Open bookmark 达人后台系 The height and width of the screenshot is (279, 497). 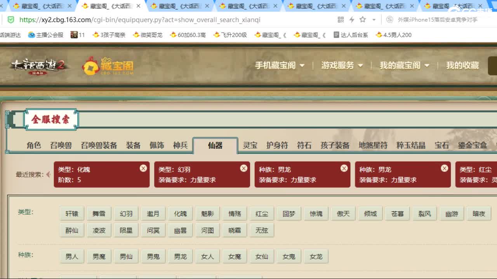point(351,35)
